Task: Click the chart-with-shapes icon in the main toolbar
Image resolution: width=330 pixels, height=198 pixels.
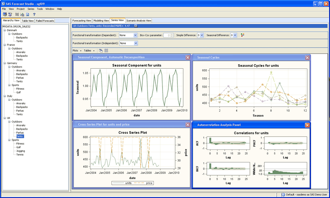Action: 22,14
